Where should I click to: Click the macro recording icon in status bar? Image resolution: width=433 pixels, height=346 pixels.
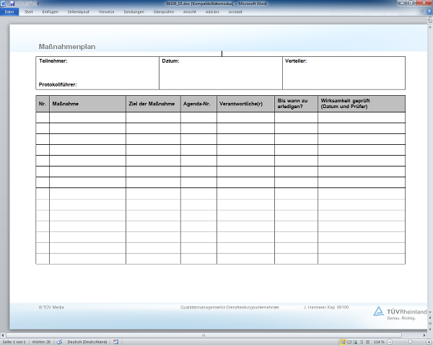115,342
